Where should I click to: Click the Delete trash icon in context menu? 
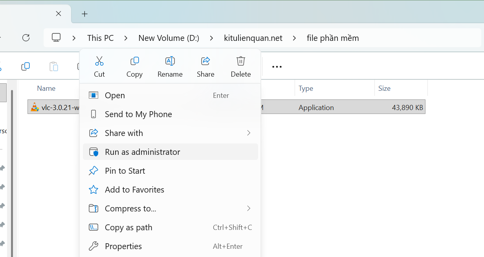(x=241, y=61)
